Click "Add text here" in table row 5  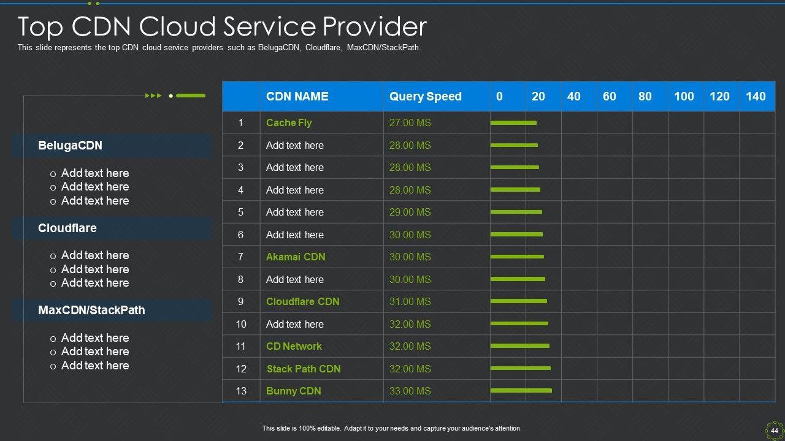[x=295, y=212]
